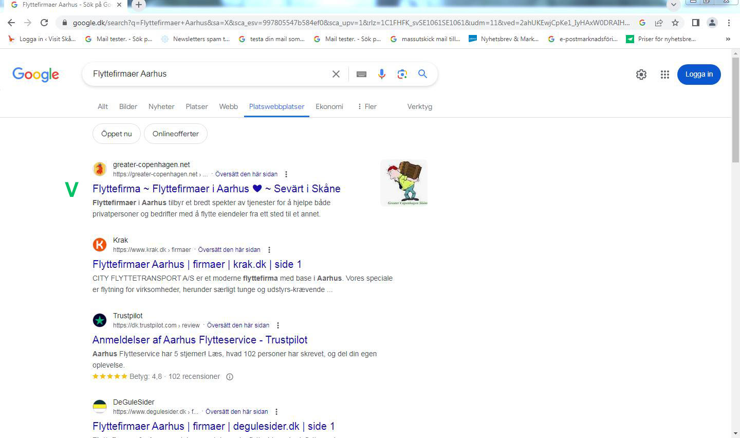Screen dimensions: 740x438
Task: Open bookmark 'Nyhetsbrev & Mark...'
Action: pyautogui.click(x=504, y=39)
